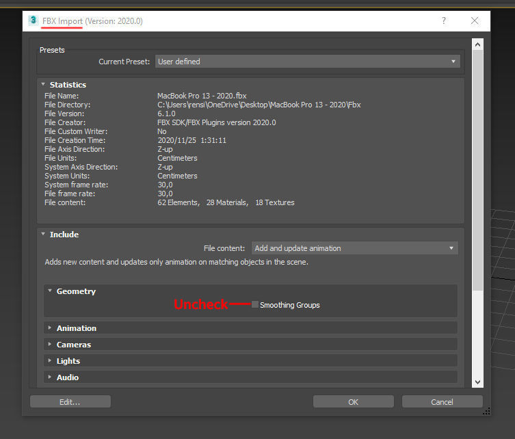Click 'FBX SDK/FBX Plugins version 2020.0' text

[216, 122]
